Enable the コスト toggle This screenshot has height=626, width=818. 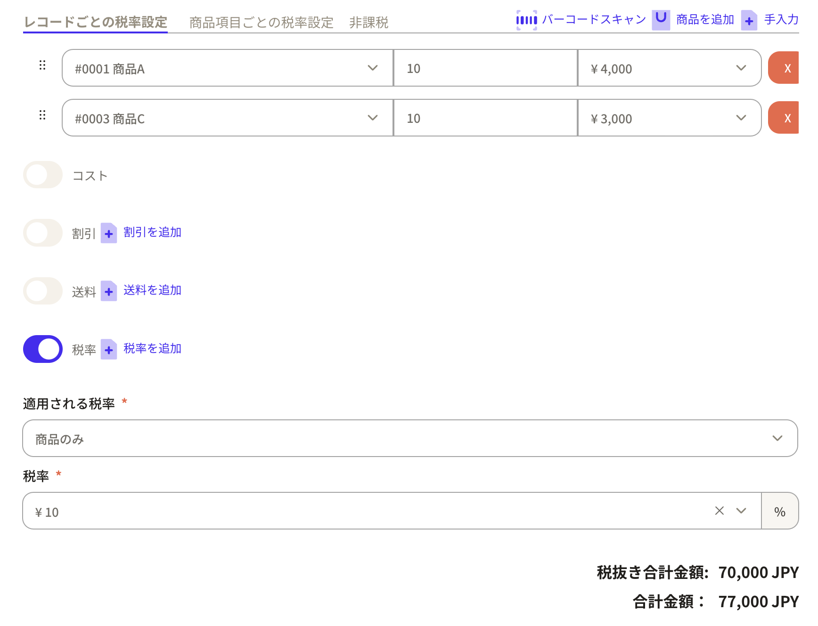(x=43, y=175)
